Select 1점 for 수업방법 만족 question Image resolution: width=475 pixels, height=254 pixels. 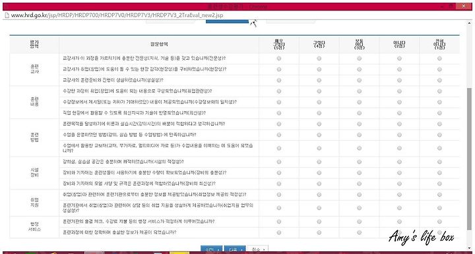[439, 135]
